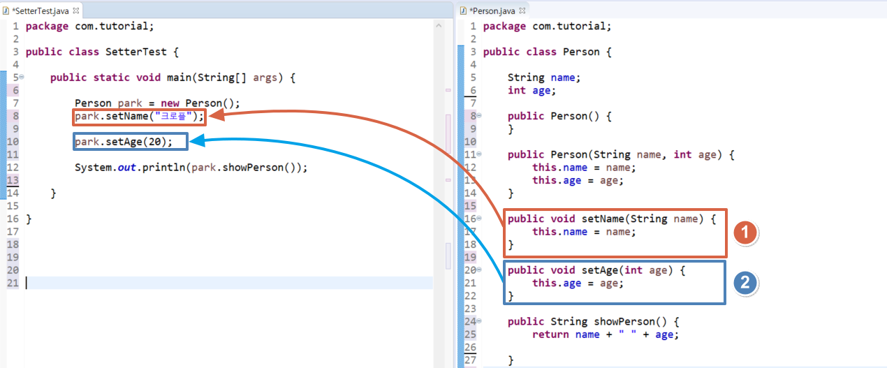Click the overview ruler mark nearest line 6 in SetterTest

pos(448,90)
